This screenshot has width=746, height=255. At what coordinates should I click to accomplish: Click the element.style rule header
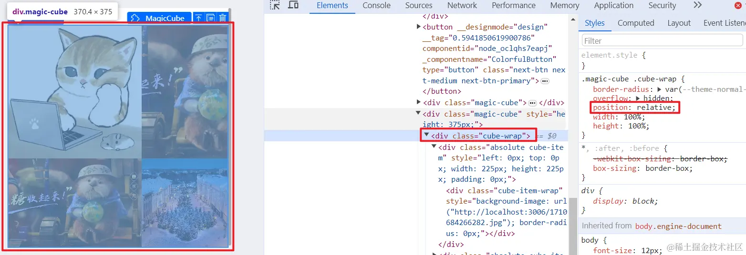pos(613,55)
